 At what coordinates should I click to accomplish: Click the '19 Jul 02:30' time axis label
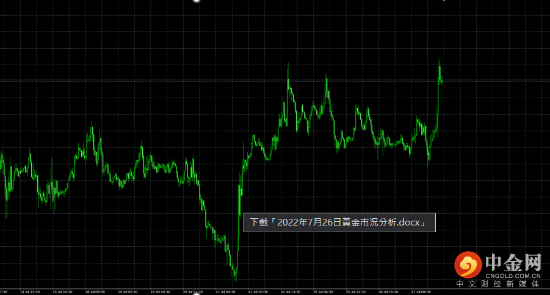tap(128, 292)
